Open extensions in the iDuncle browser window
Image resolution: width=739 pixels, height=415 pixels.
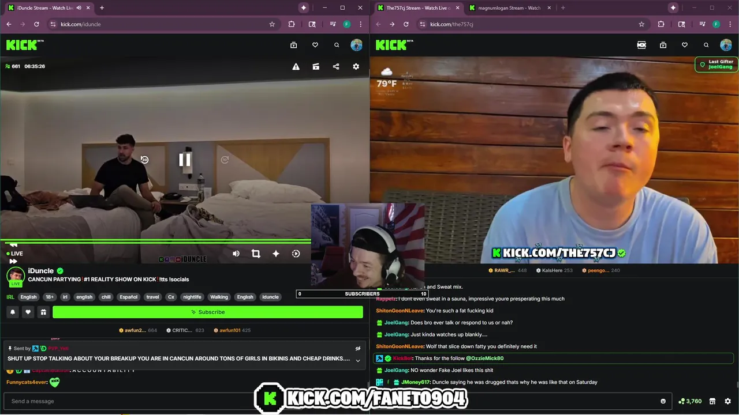[x=292, y=24]
